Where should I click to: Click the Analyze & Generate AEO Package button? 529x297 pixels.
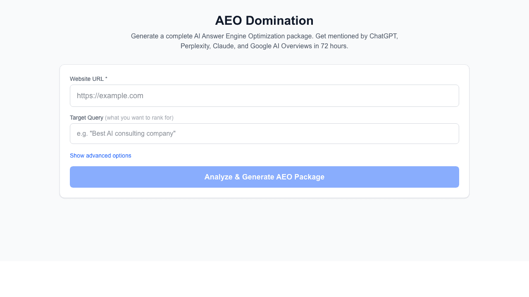[264, 177]
